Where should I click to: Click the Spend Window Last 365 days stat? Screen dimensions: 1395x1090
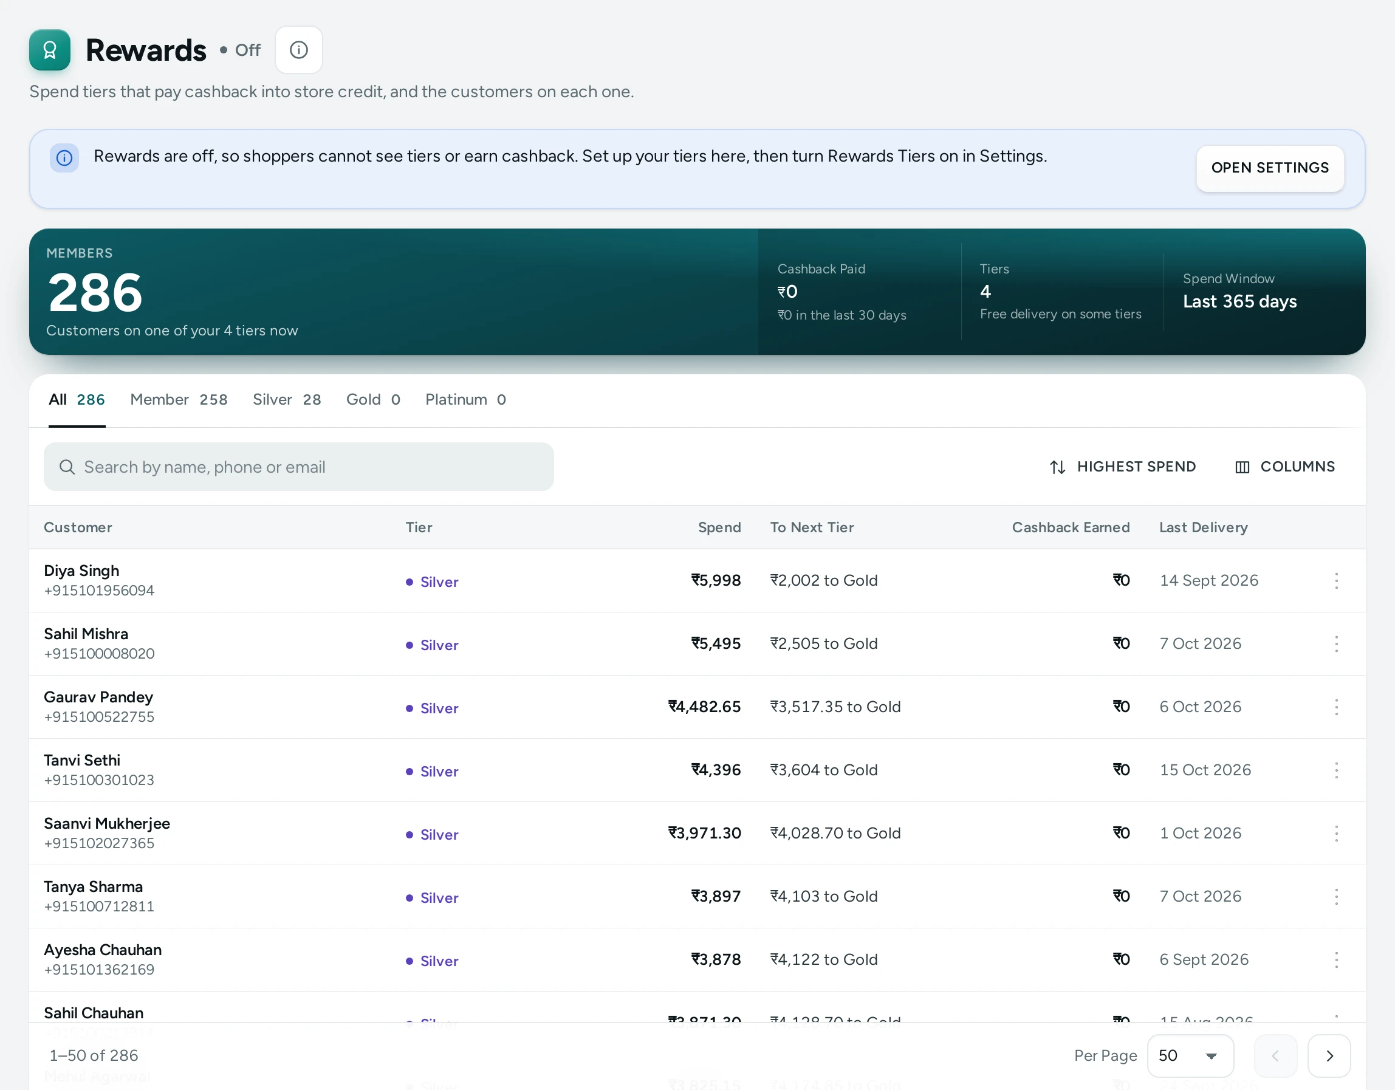1240,292
